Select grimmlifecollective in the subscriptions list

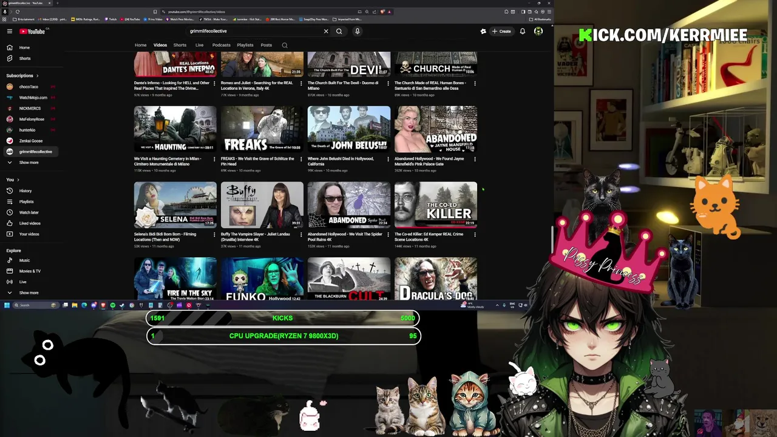(x=32, y=152)
